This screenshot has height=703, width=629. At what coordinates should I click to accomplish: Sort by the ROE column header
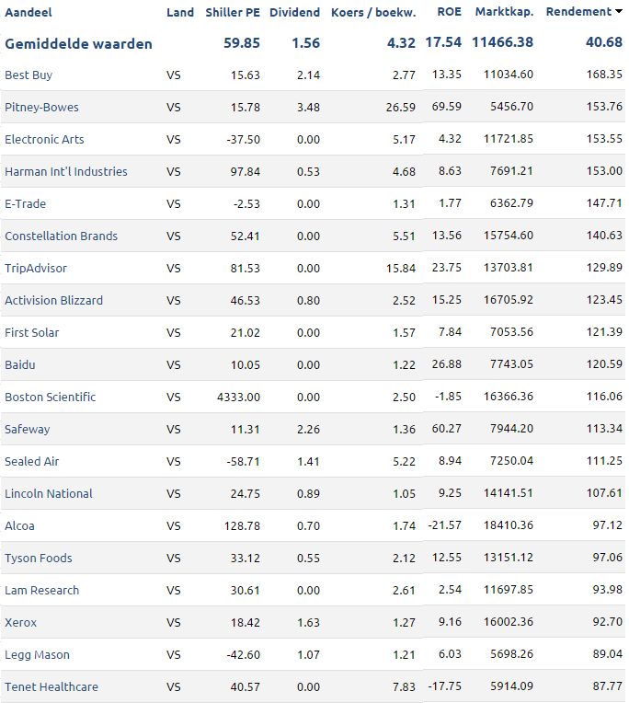pyautogui.click(x=449, y=12)
